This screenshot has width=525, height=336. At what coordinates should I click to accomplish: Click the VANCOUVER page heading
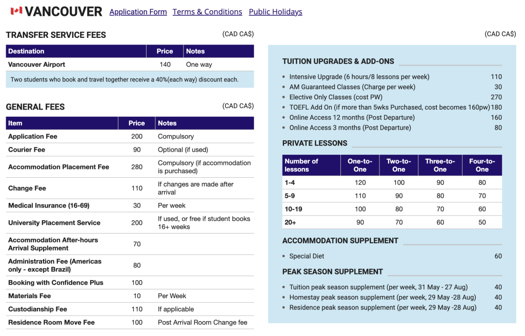63,12
